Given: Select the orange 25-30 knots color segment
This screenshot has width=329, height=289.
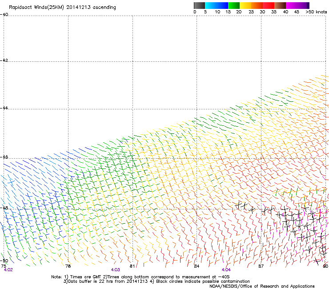Looking at the screenshot, I should point(257,5).
